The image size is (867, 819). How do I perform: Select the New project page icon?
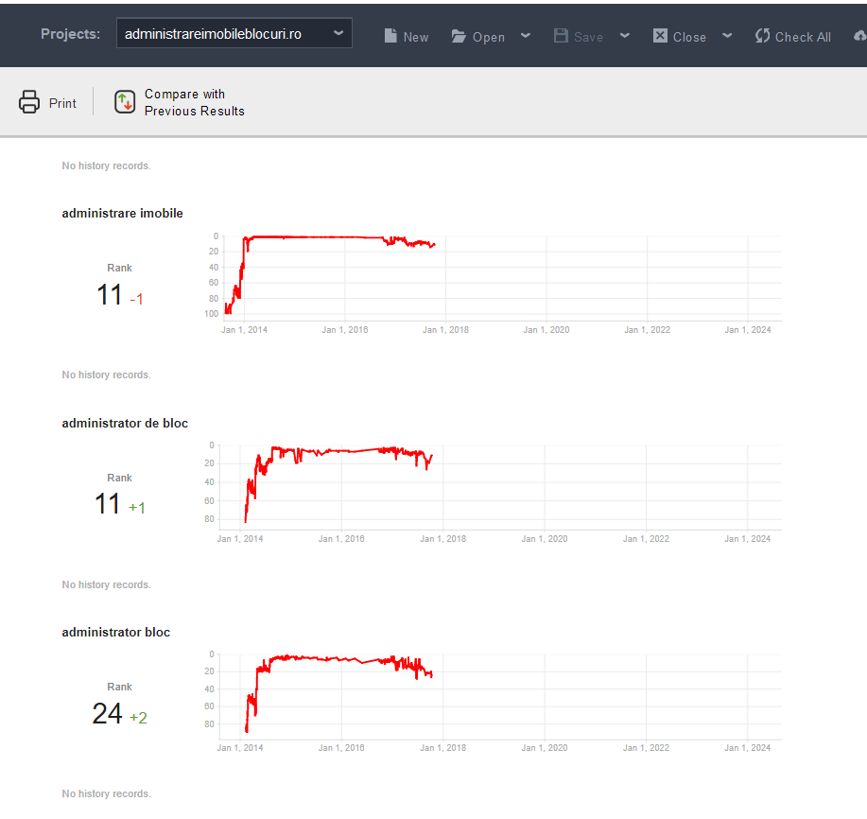[x=390, y=35]
